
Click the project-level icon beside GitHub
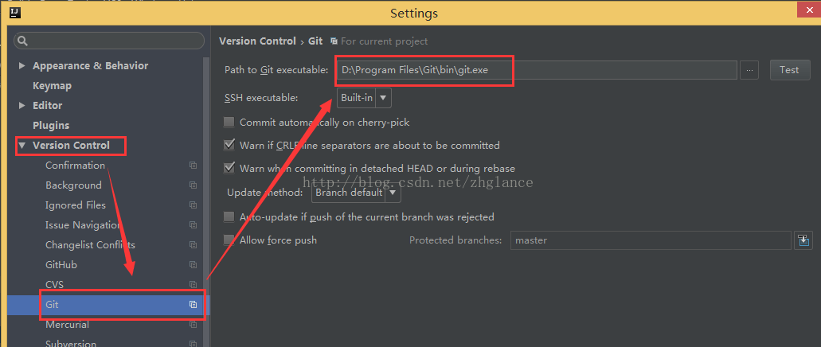coord(193,265)
